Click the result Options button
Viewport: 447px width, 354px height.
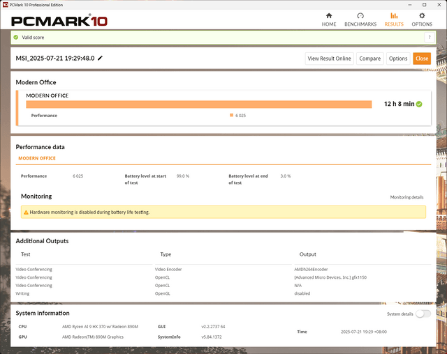point(398,59)
